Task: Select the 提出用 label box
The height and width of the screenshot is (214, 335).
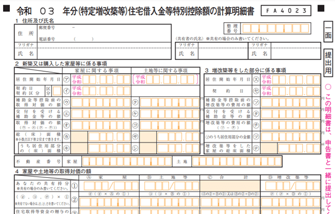Action: [x=328, y=63]
